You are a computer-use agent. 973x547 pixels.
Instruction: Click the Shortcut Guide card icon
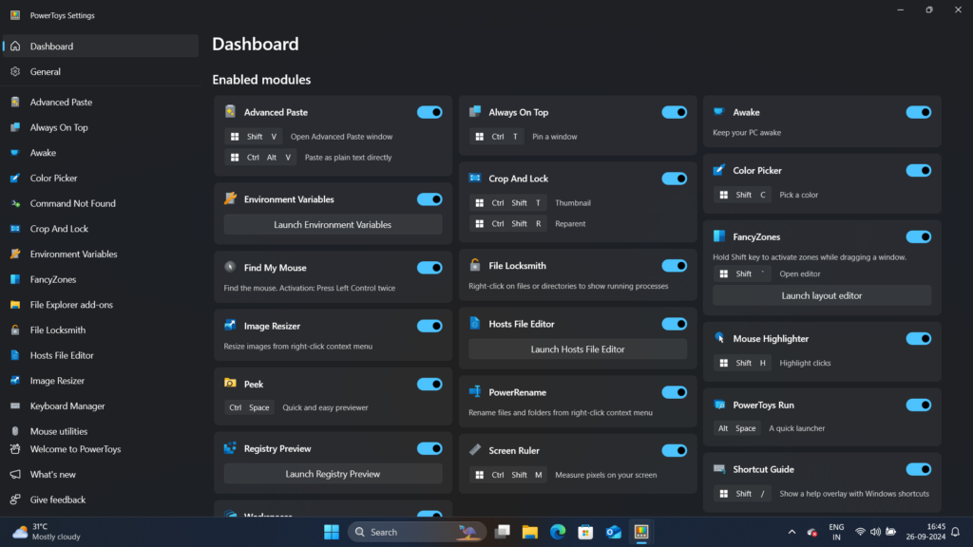pos(719,469)
